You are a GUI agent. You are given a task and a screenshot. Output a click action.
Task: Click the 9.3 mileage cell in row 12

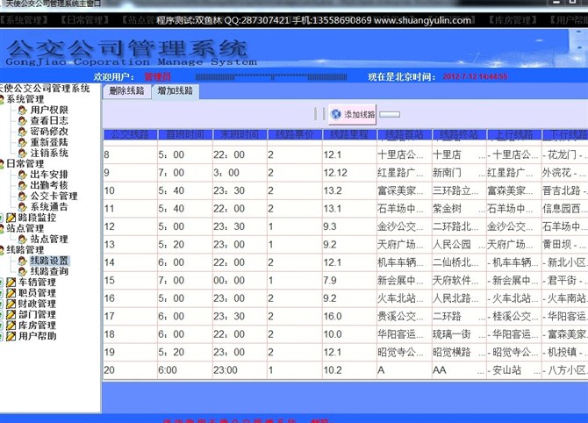349,226
